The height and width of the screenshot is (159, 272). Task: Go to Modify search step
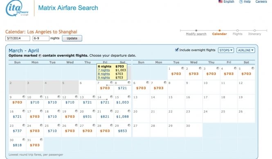point(196,34)
